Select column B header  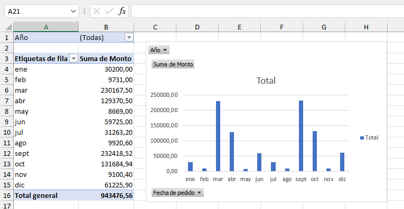pyautogui.click(x=106, y=27)
